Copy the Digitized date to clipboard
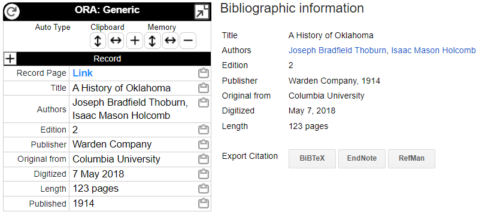 tap(204, 174)
